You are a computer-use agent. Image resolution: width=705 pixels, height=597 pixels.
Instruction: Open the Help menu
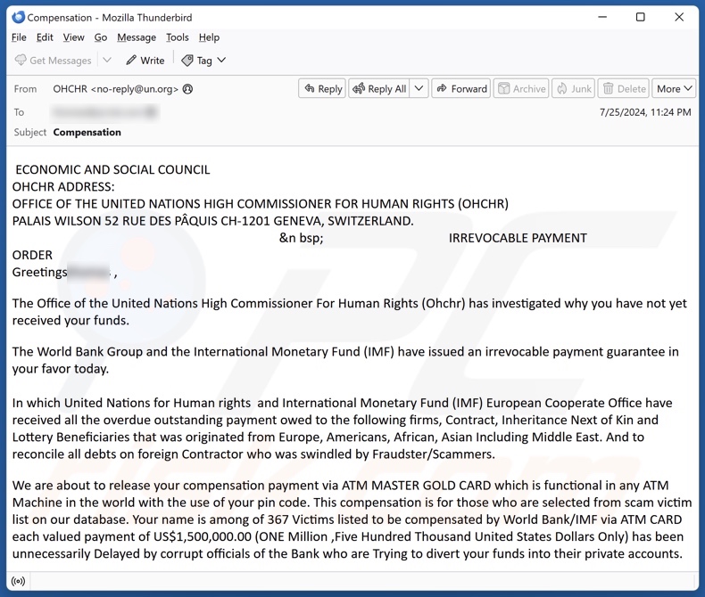209,37
